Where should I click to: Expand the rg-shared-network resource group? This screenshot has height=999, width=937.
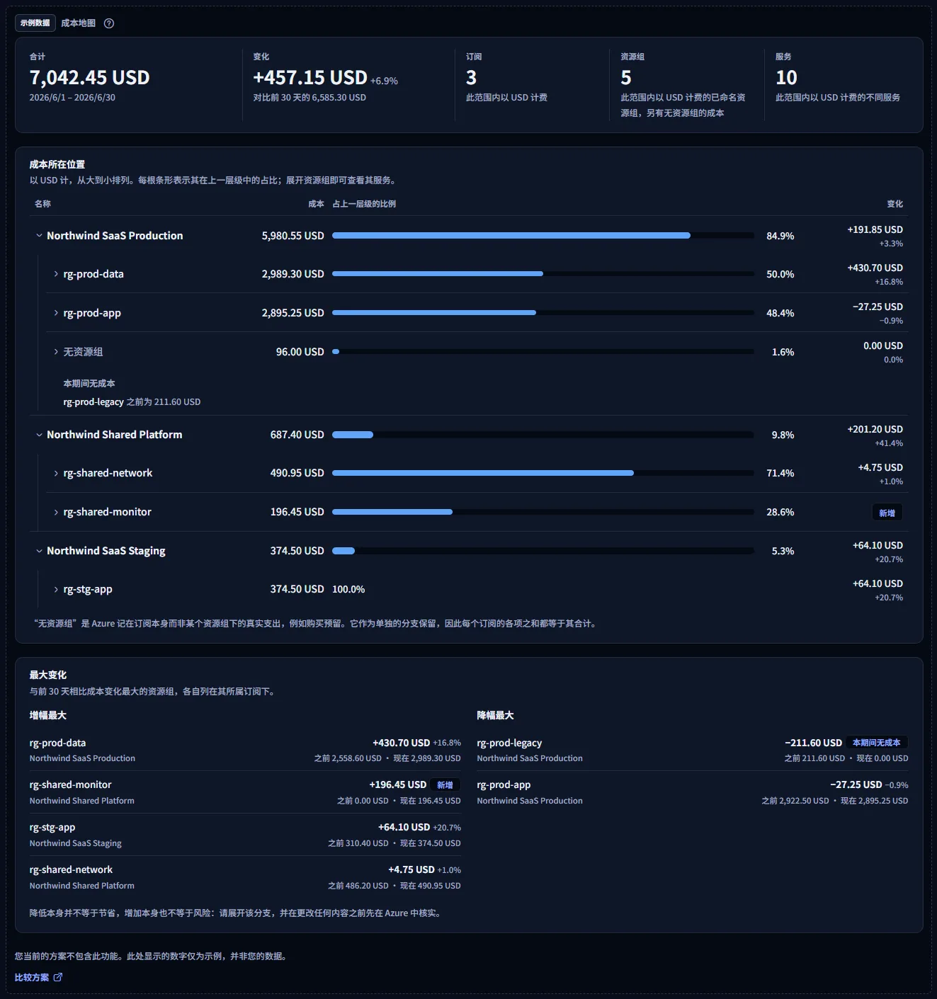[x=56, y=473]
